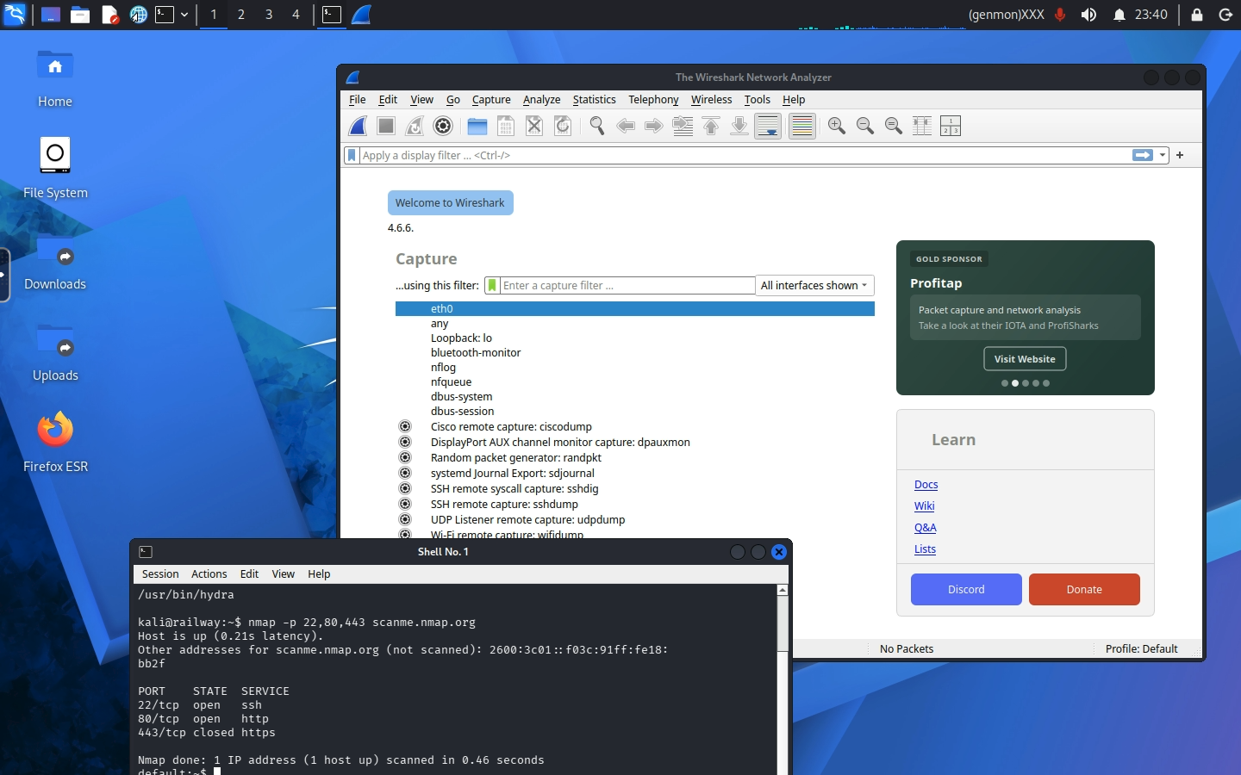
Task: Click the Discord button
Action: [x=966, y=590]
